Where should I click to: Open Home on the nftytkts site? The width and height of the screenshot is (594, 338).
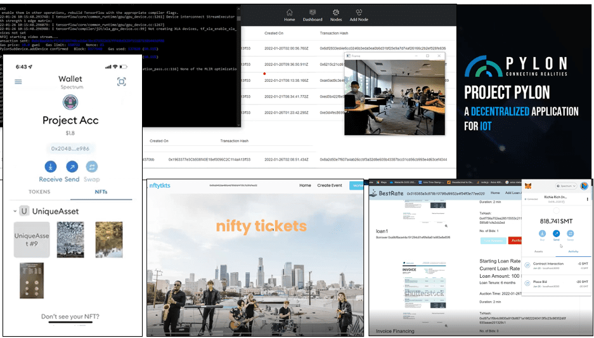point(305,185)
